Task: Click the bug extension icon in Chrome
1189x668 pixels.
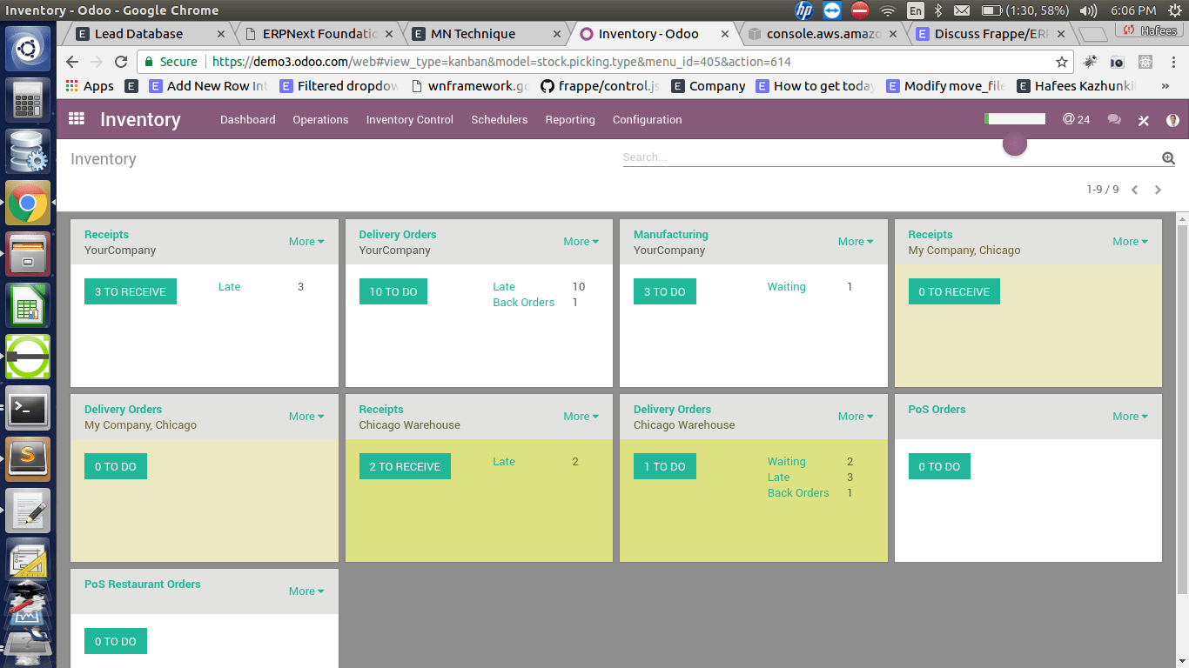Action: [x=1090, y=62]
